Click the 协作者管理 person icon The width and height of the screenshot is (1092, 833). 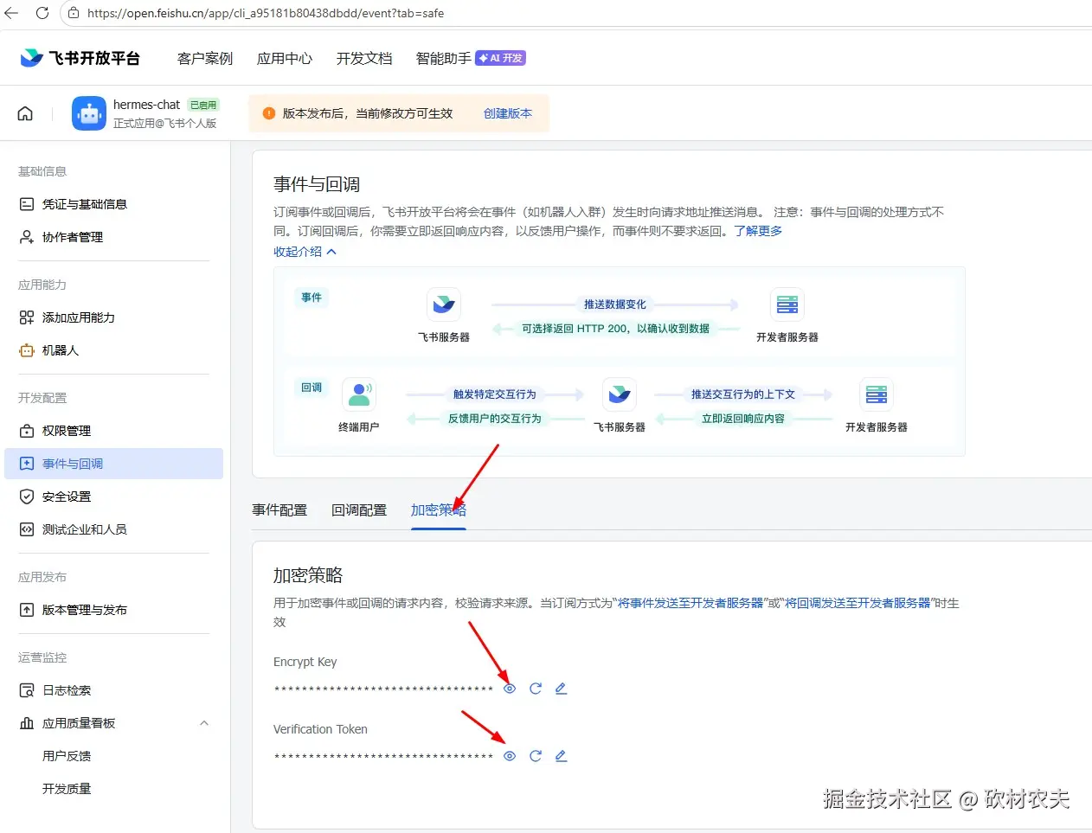27,237
